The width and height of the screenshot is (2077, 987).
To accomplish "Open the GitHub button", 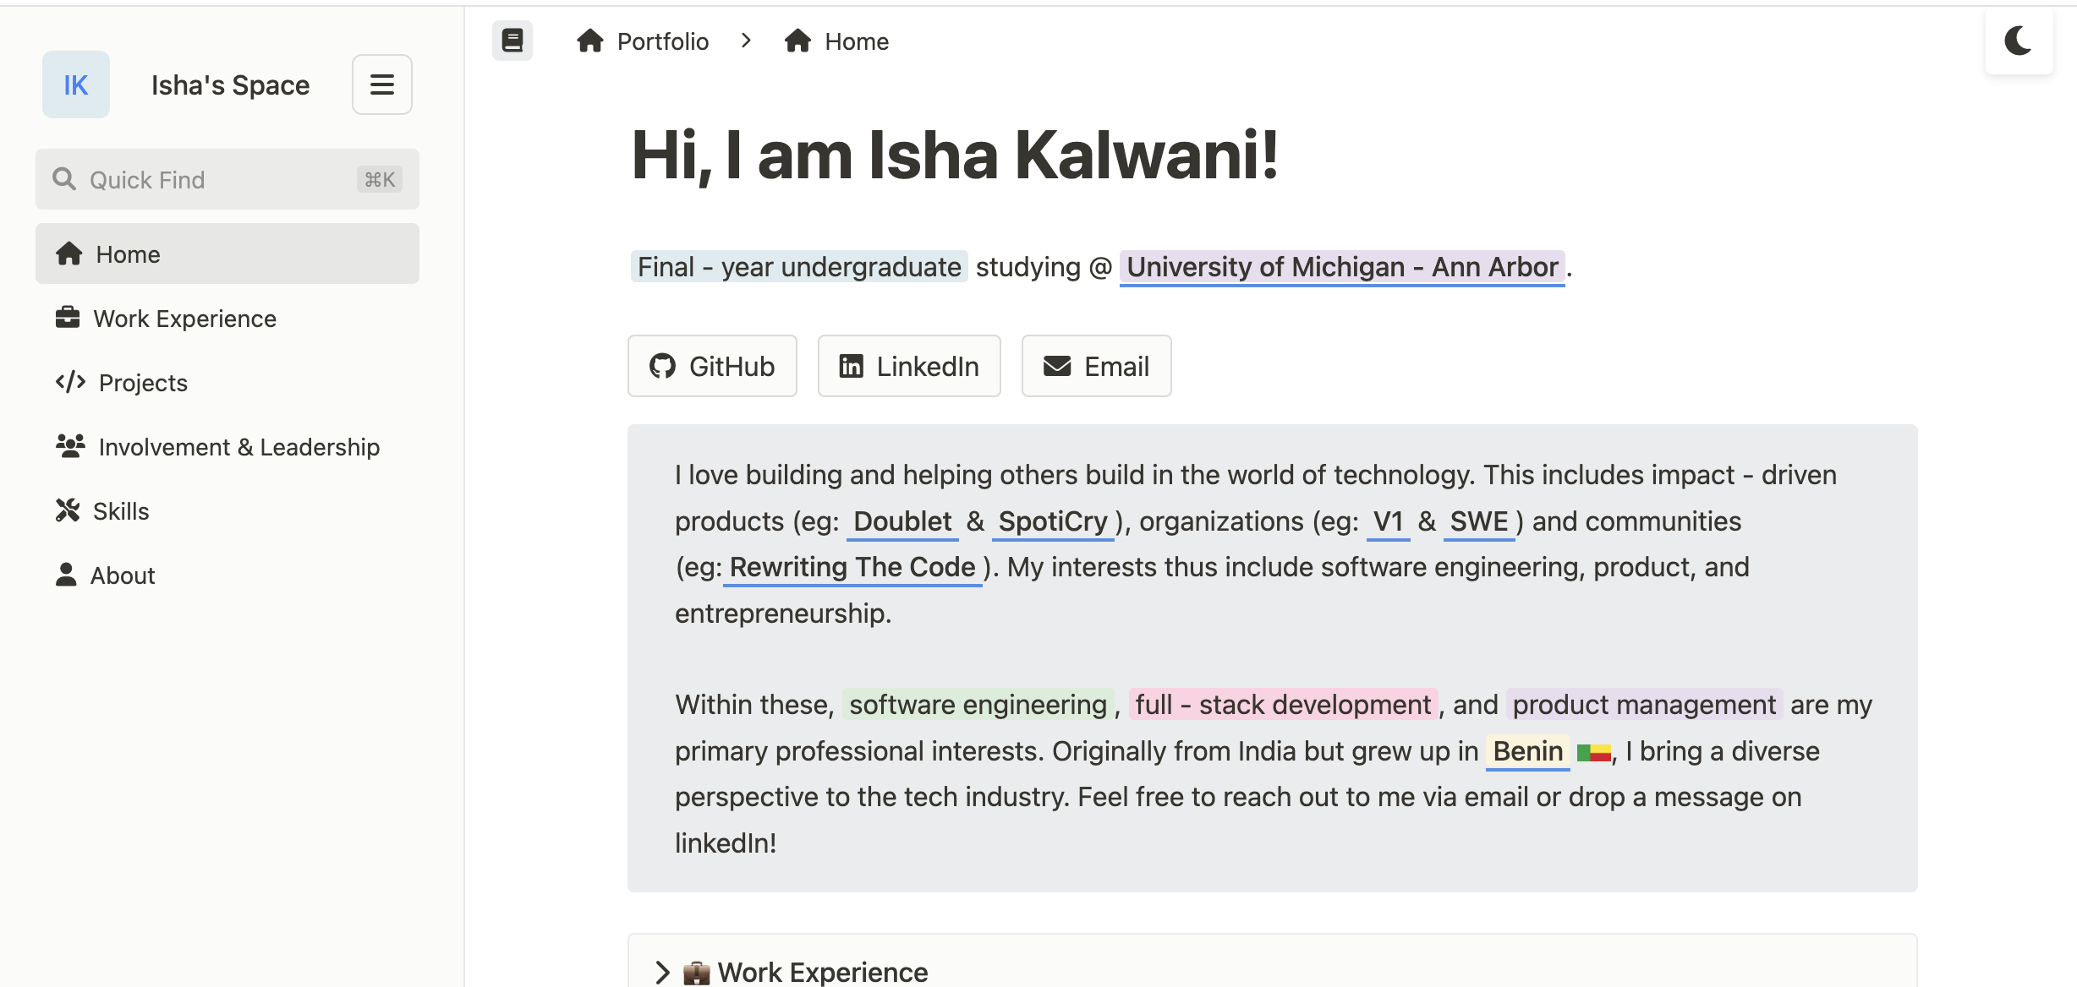I will click(712, 366).
